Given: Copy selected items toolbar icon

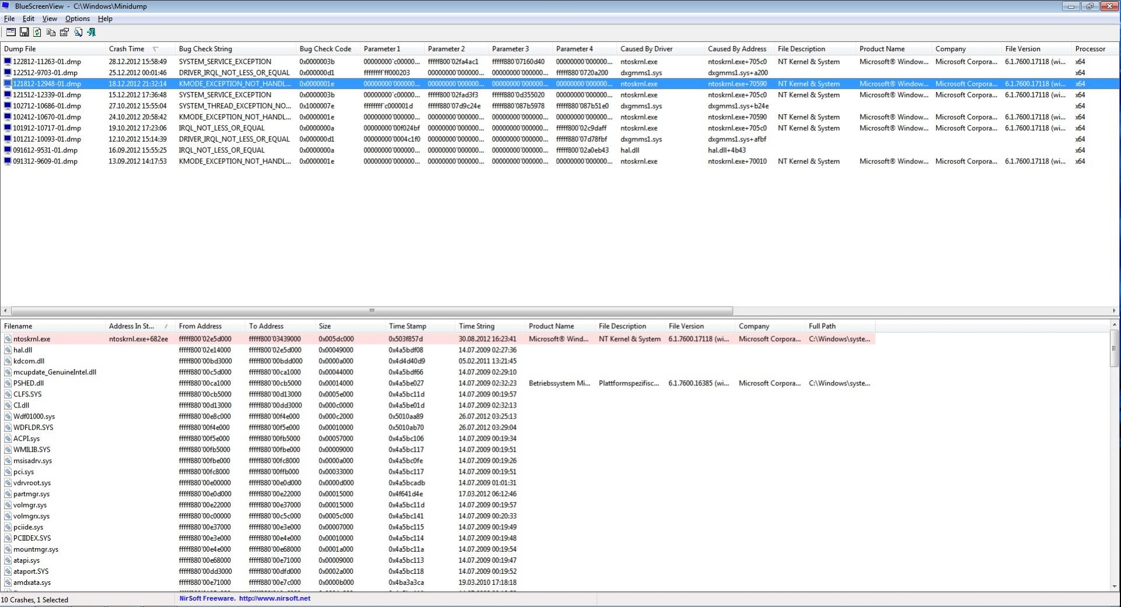Looking at the screenshot, I should pos(51,32).
